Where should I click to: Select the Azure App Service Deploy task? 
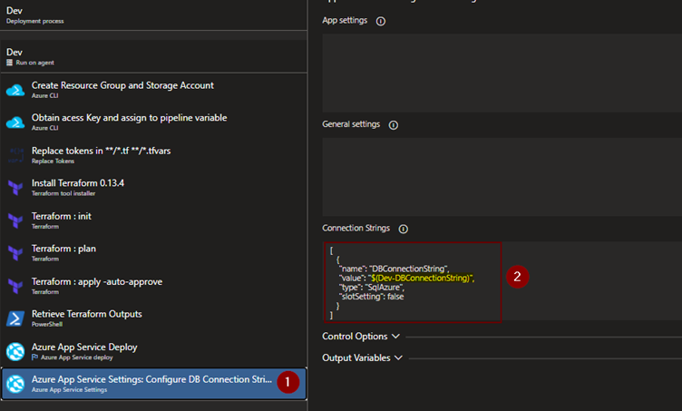154,351
